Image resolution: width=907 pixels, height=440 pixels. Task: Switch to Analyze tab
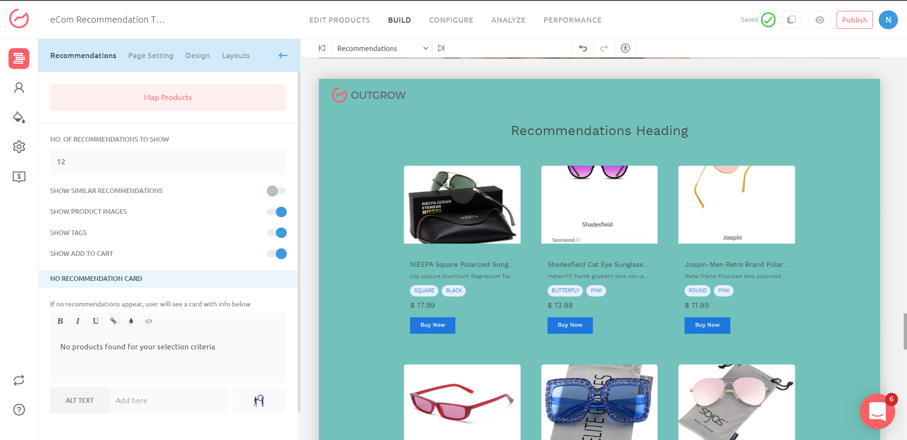pos(508,20)
